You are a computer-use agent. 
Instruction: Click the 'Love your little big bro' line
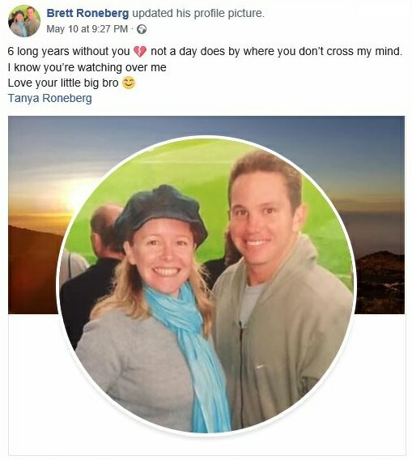point(63,83)
